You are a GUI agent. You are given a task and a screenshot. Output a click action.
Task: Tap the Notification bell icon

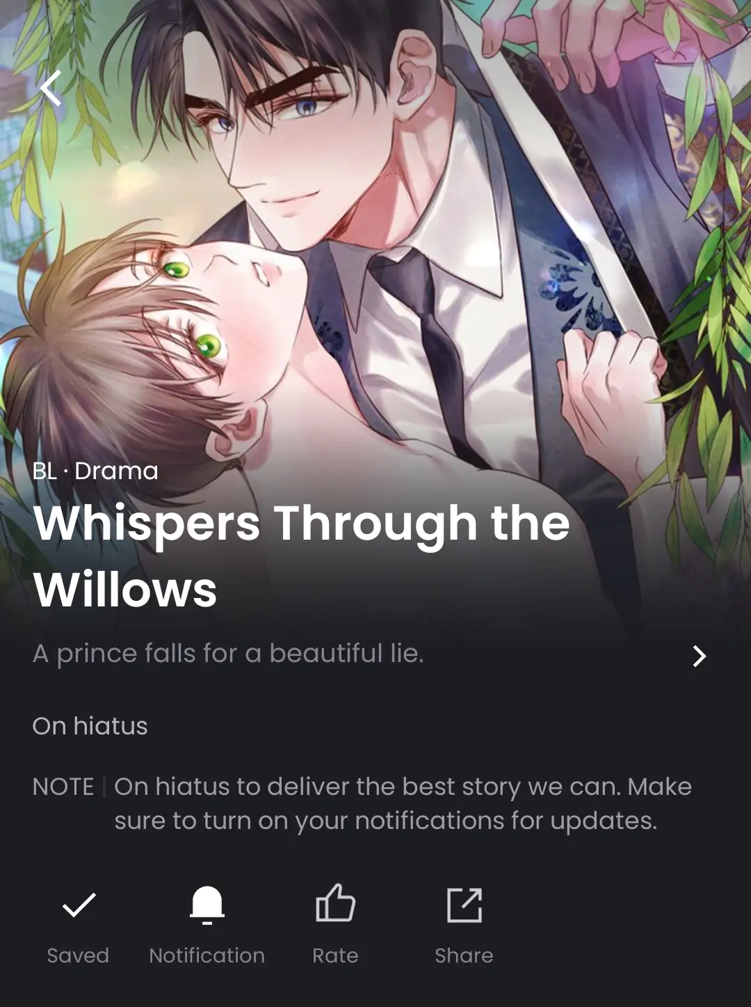(x=207, y=905)
